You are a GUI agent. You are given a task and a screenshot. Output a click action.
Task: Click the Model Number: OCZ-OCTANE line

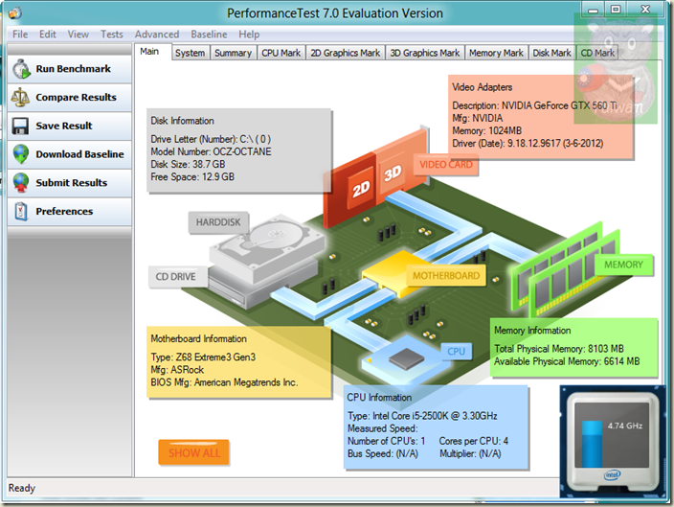[211, 152]
